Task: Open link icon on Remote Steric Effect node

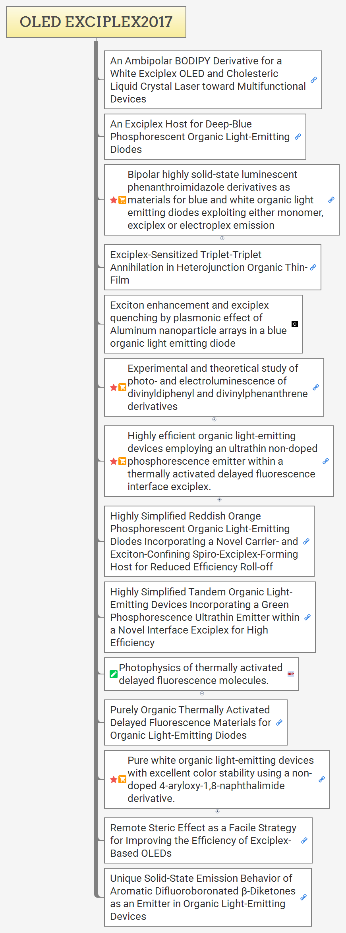Action: point(304,840)
